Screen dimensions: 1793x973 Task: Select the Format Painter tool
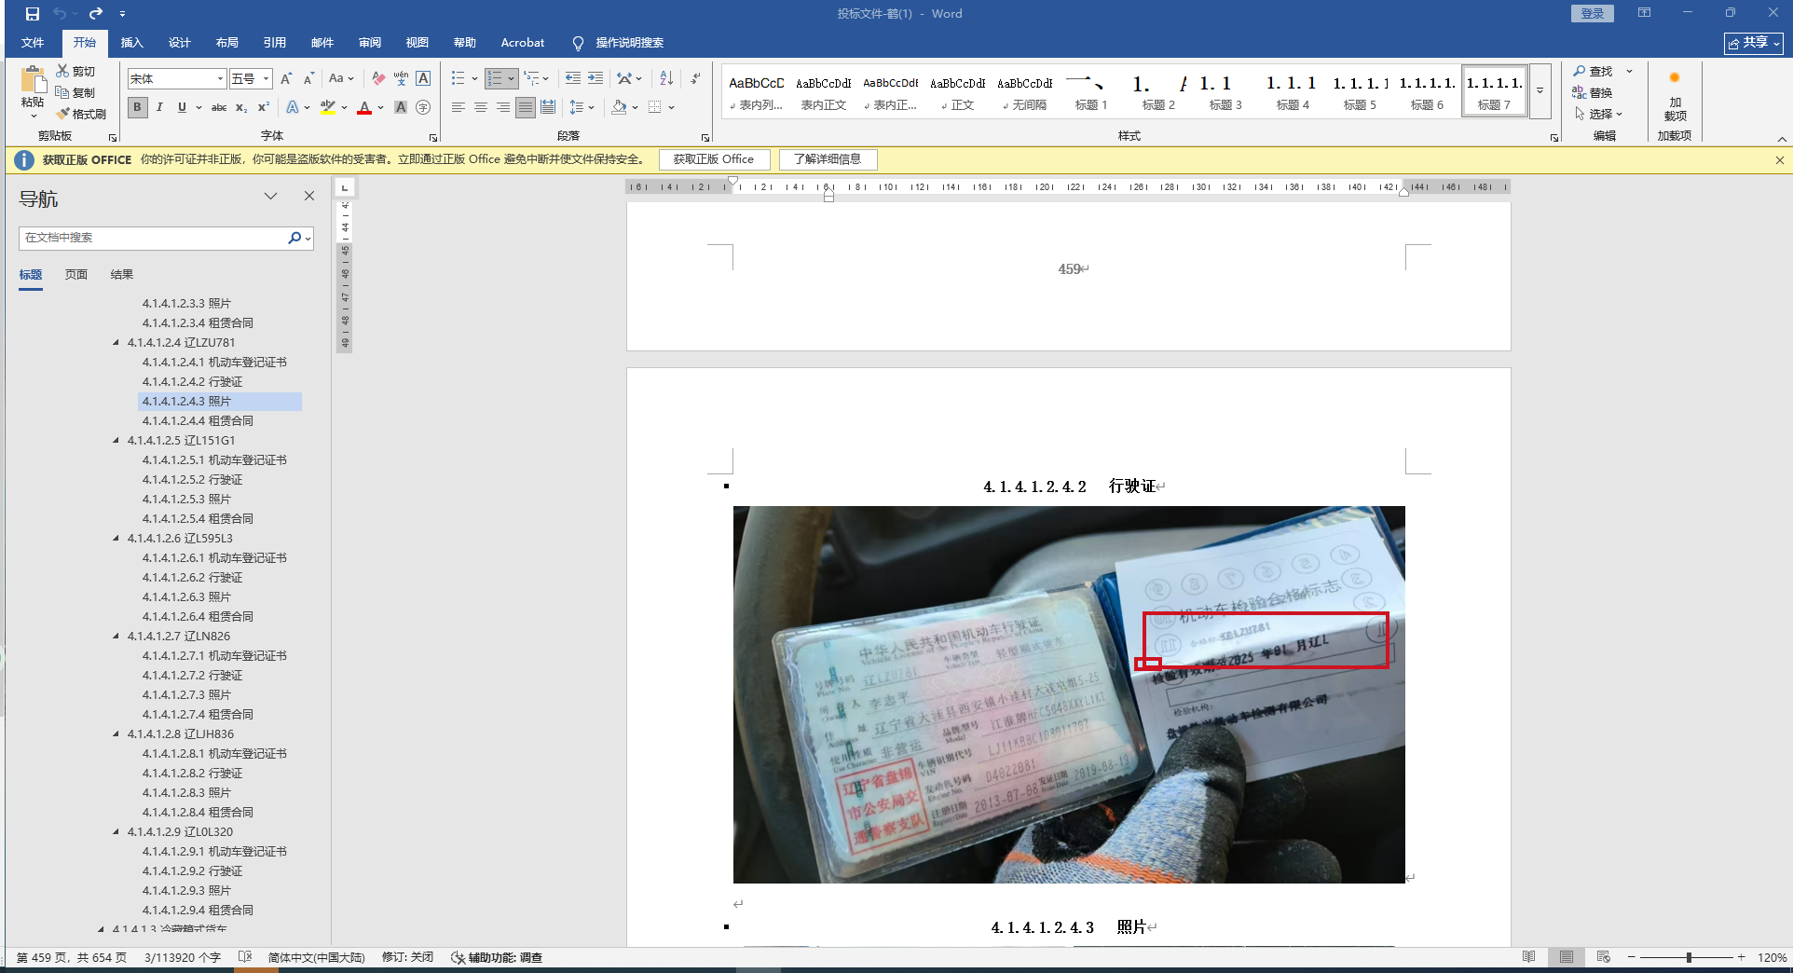coord(81,114)
